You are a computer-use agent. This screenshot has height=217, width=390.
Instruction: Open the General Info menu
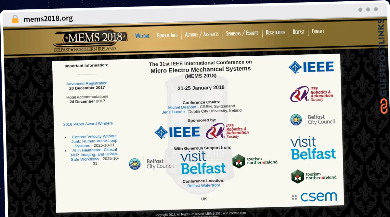pyautogui.click(x=167, y=35)
